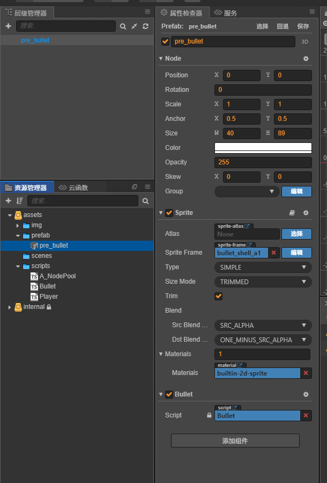Click the add node plus icon in hierarchy panel
Viewport: 327px width, 483px height.
pyautogui.click(x=8, y=26)
